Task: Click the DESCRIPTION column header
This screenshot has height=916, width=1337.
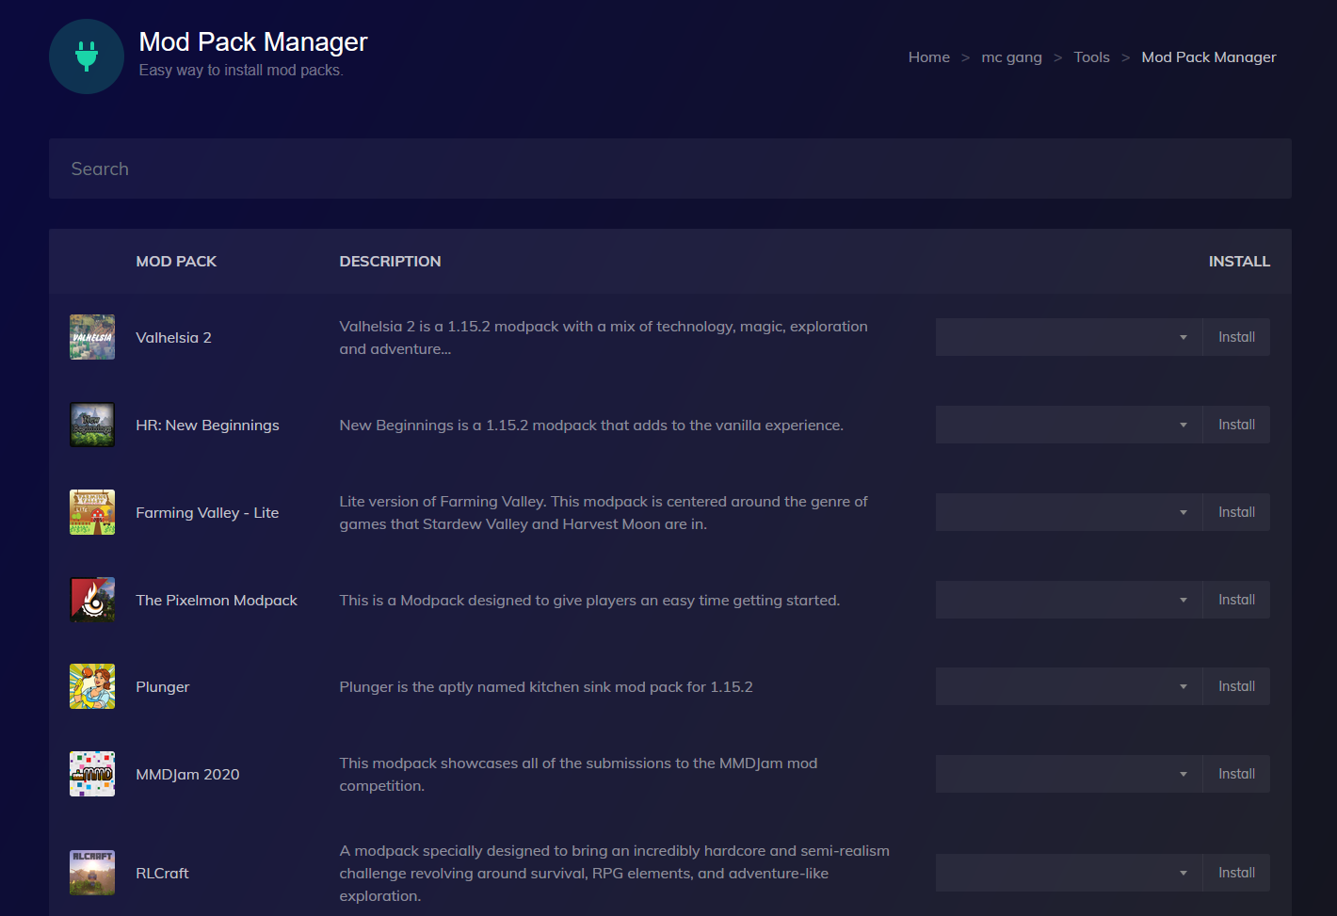Action: click(390, 262)
